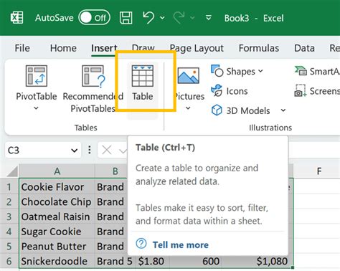Image resolution: width=340 pixels, height=271 pixels.
Task: Click the Select All corner triangle
Action: coord(12,171)
